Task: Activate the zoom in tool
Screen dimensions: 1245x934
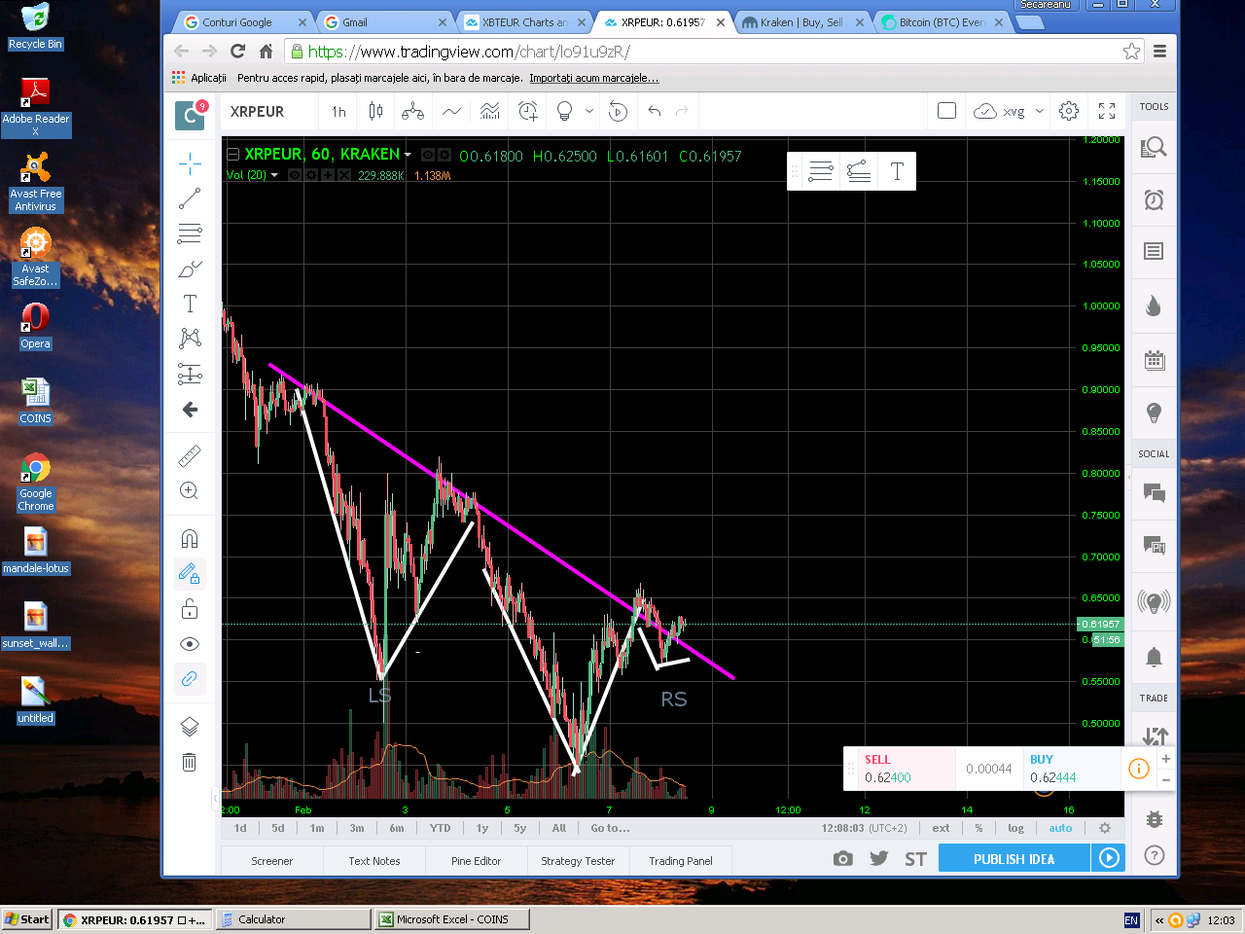Action: click(190, 490)
